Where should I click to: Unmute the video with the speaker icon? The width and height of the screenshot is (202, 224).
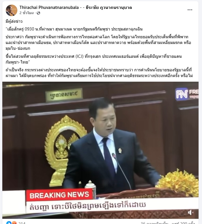pos(190,212)
